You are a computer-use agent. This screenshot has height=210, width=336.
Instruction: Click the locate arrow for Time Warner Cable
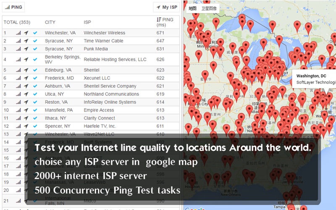pyautogui.click(x=26, y=41)
